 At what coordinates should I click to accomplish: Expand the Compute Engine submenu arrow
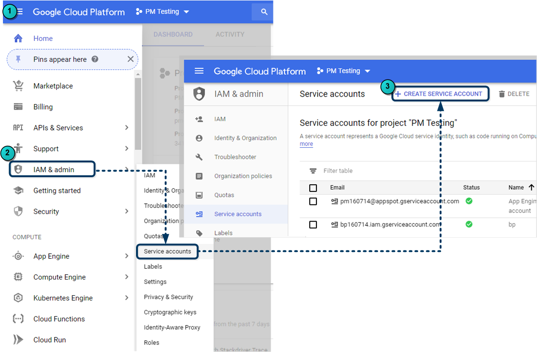pyautogui.click(x=126, y=277)
